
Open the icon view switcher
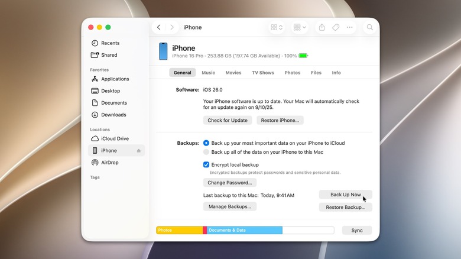click(x=277, y=27)
